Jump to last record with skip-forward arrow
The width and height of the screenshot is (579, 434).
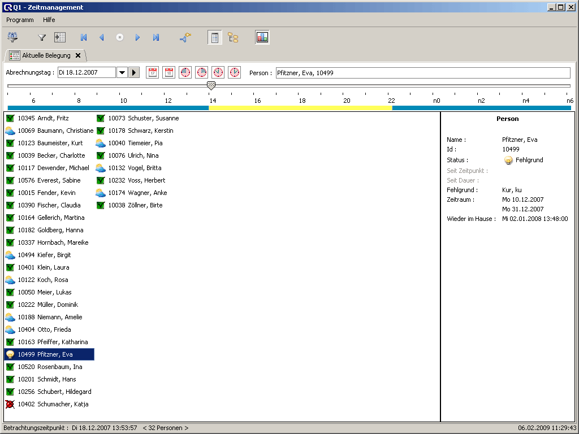click(x=156, y=37)
